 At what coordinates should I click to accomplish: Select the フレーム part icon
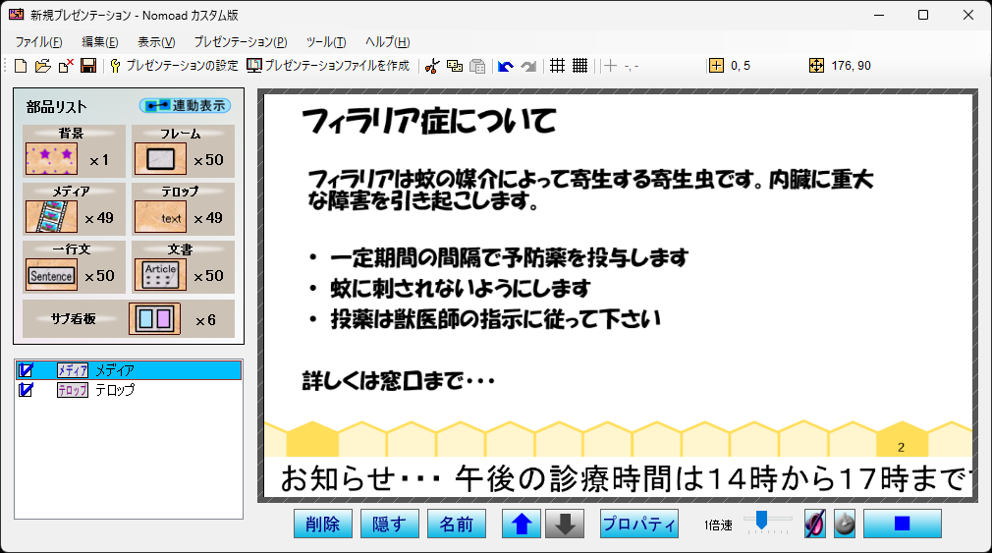coord(161,159)
